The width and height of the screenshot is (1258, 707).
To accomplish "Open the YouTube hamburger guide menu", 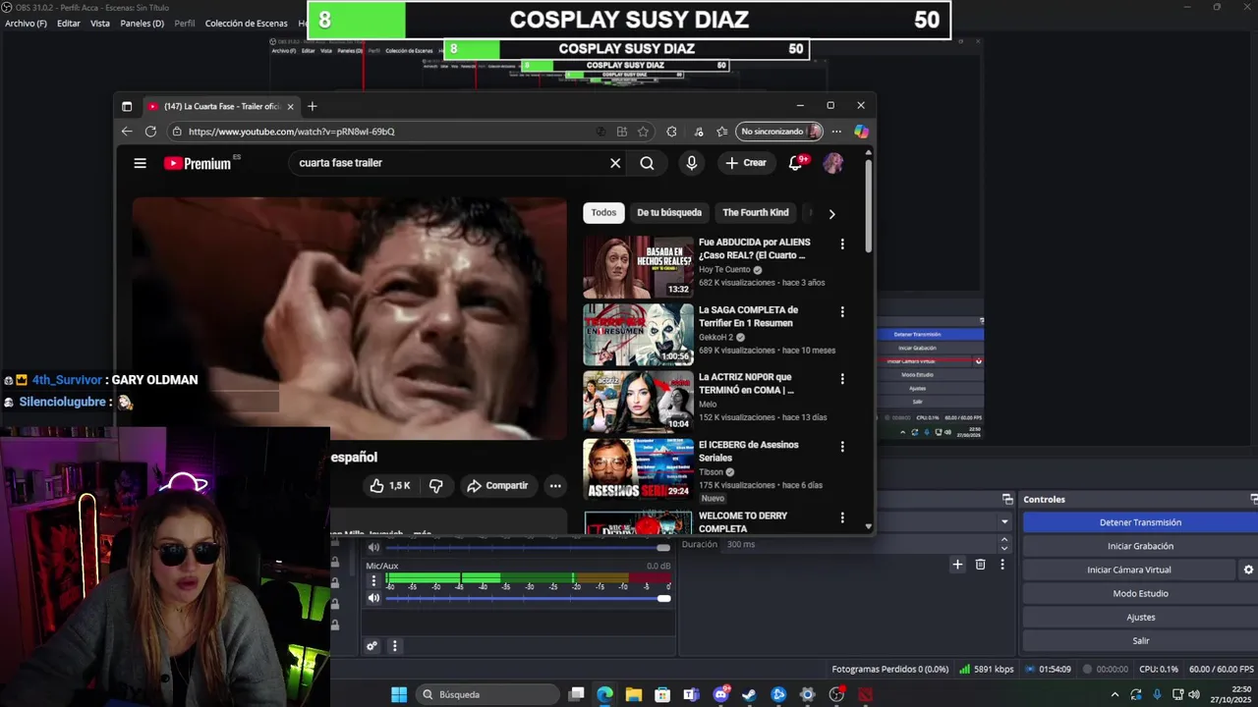I will [140, 163].
